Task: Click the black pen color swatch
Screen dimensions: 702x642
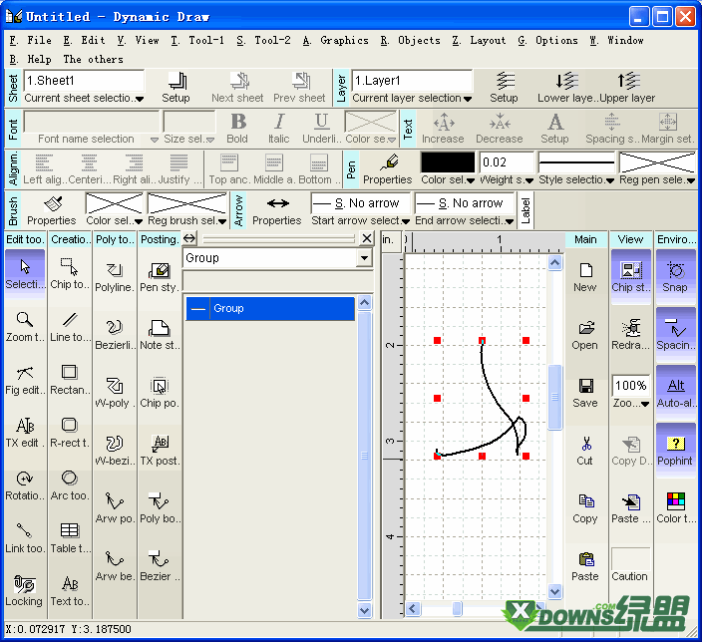Action: pyautogui.click(x=448, y=161)
